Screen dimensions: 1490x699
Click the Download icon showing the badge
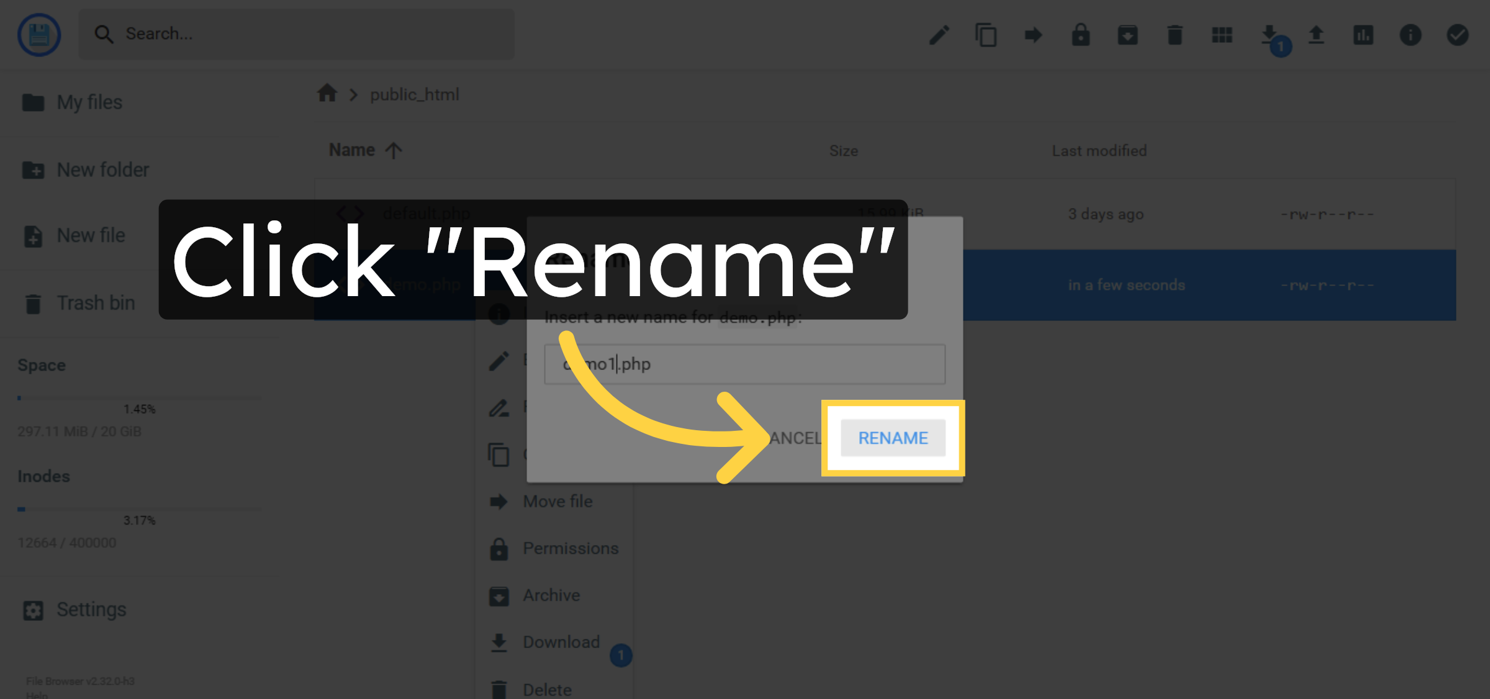tap(1269, 35)
